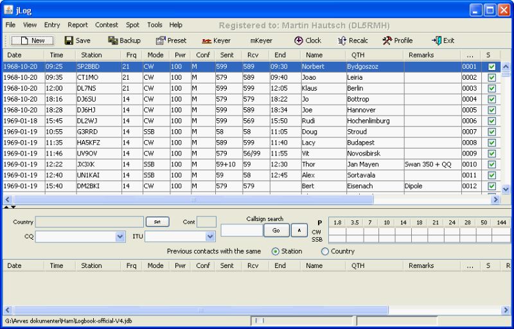514x329 pixels.
Task: Open the Clock from the toolbar
Action: tap(307, 40)
